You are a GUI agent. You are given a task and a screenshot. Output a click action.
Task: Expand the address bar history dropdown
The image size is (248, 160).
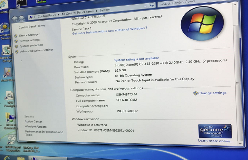[145, 6]
